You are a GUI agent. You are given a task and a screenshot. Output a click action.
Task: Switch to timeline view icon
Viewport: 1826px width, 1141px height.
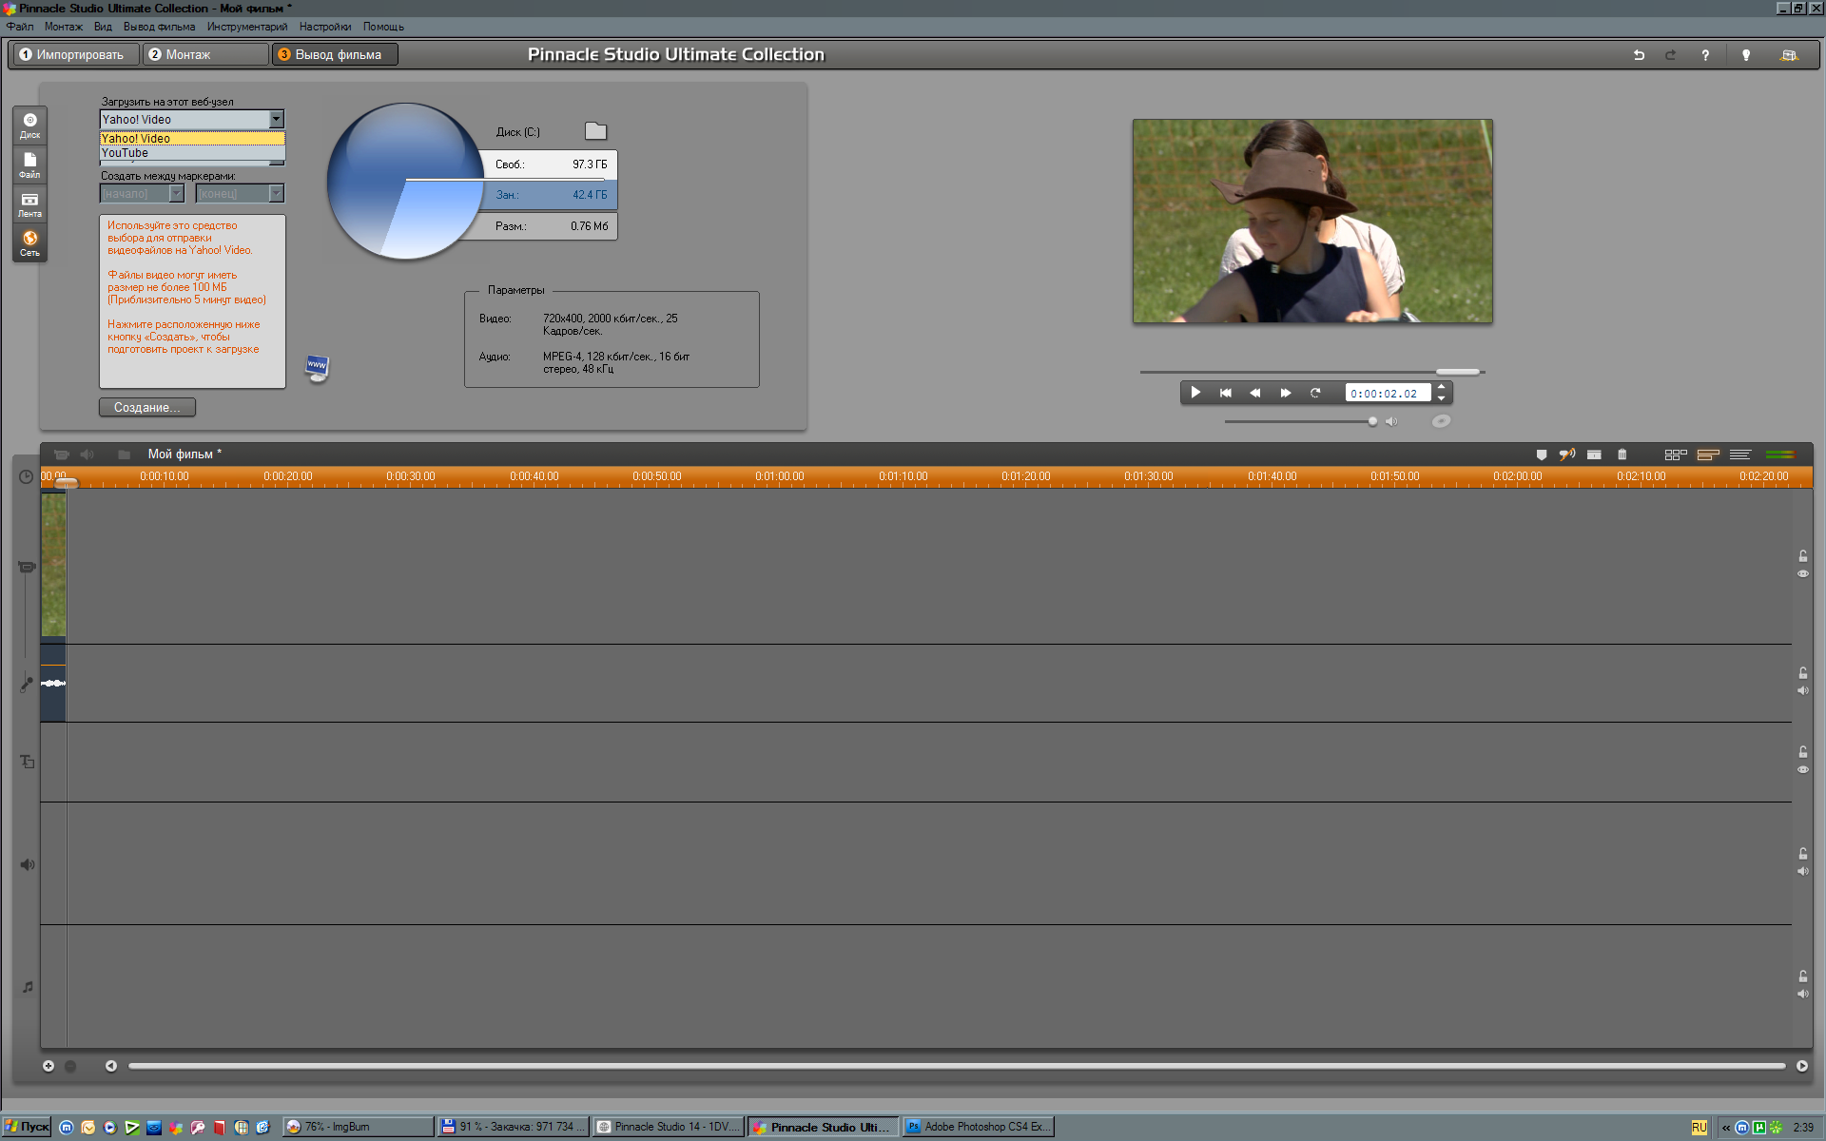[x=1708, y=454]
